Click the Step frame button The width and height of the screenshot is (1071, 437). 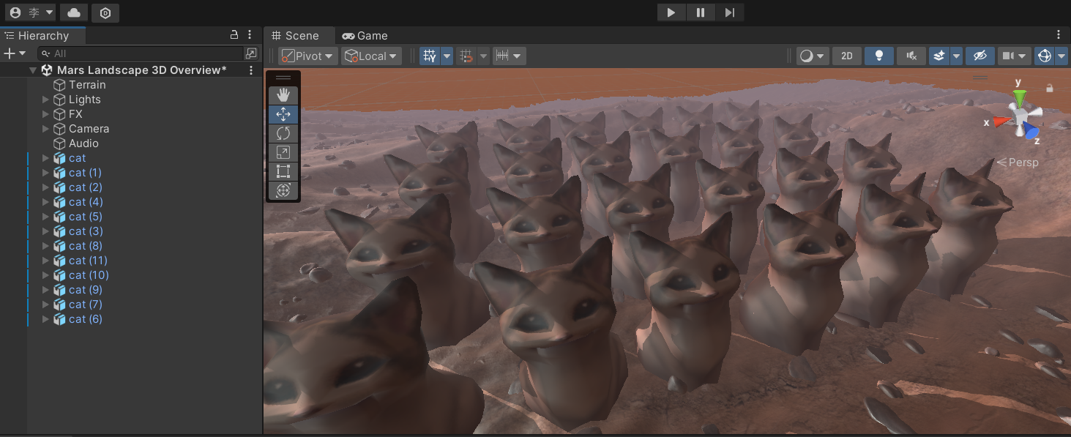point(730,12)
